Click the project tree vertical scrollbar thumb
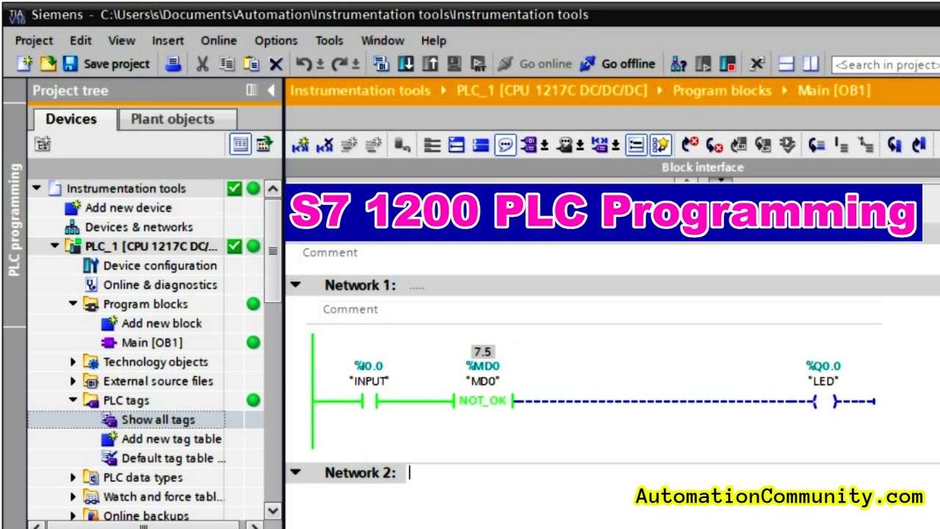Viewport: 940px width, 529px height. point(272,250)
